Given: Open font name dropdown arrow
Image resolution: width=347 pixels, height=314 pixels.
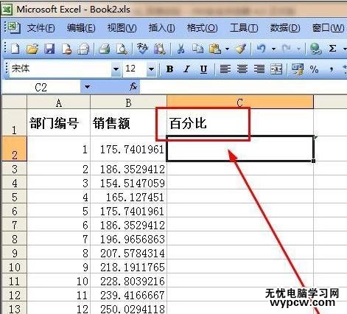Looking at the screenshot, I should pos(116,69).
